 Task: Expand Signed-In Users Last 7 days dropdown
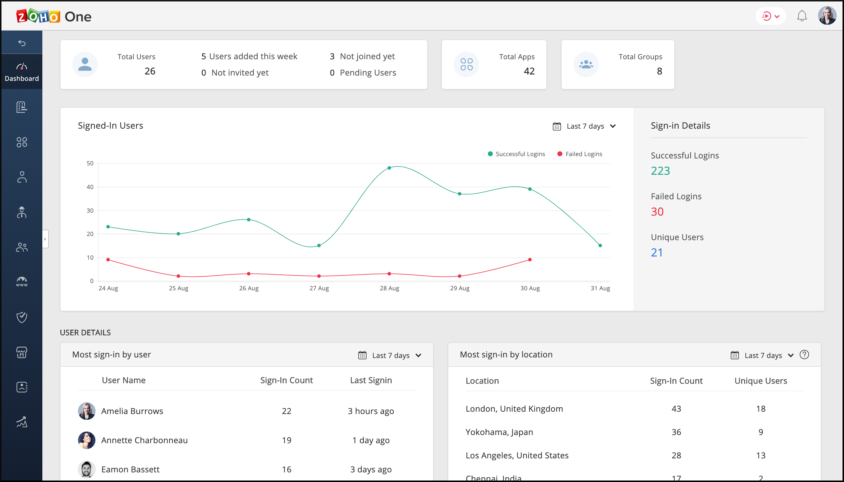pos(585,126)
